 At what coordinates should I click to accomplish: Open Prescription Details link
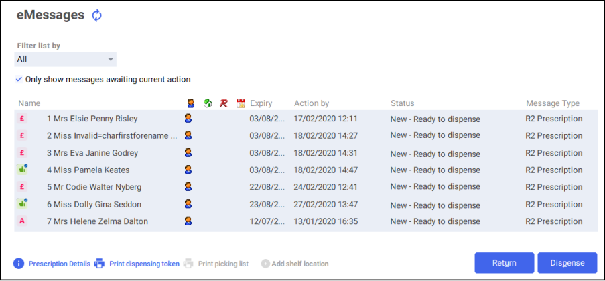click(x=59, y=264)
